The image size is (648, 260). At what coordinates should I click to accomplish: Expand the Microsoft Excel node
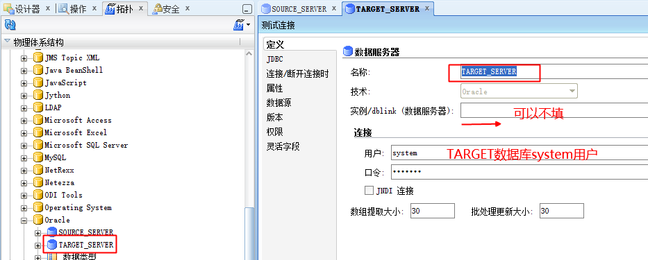(24, 133)
